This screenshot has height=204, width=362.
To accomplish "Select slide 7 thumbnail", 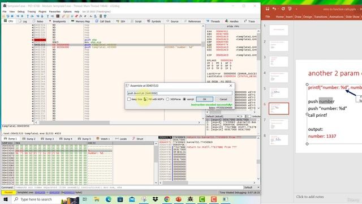I will pyautogui.click(x=279, y=124).
